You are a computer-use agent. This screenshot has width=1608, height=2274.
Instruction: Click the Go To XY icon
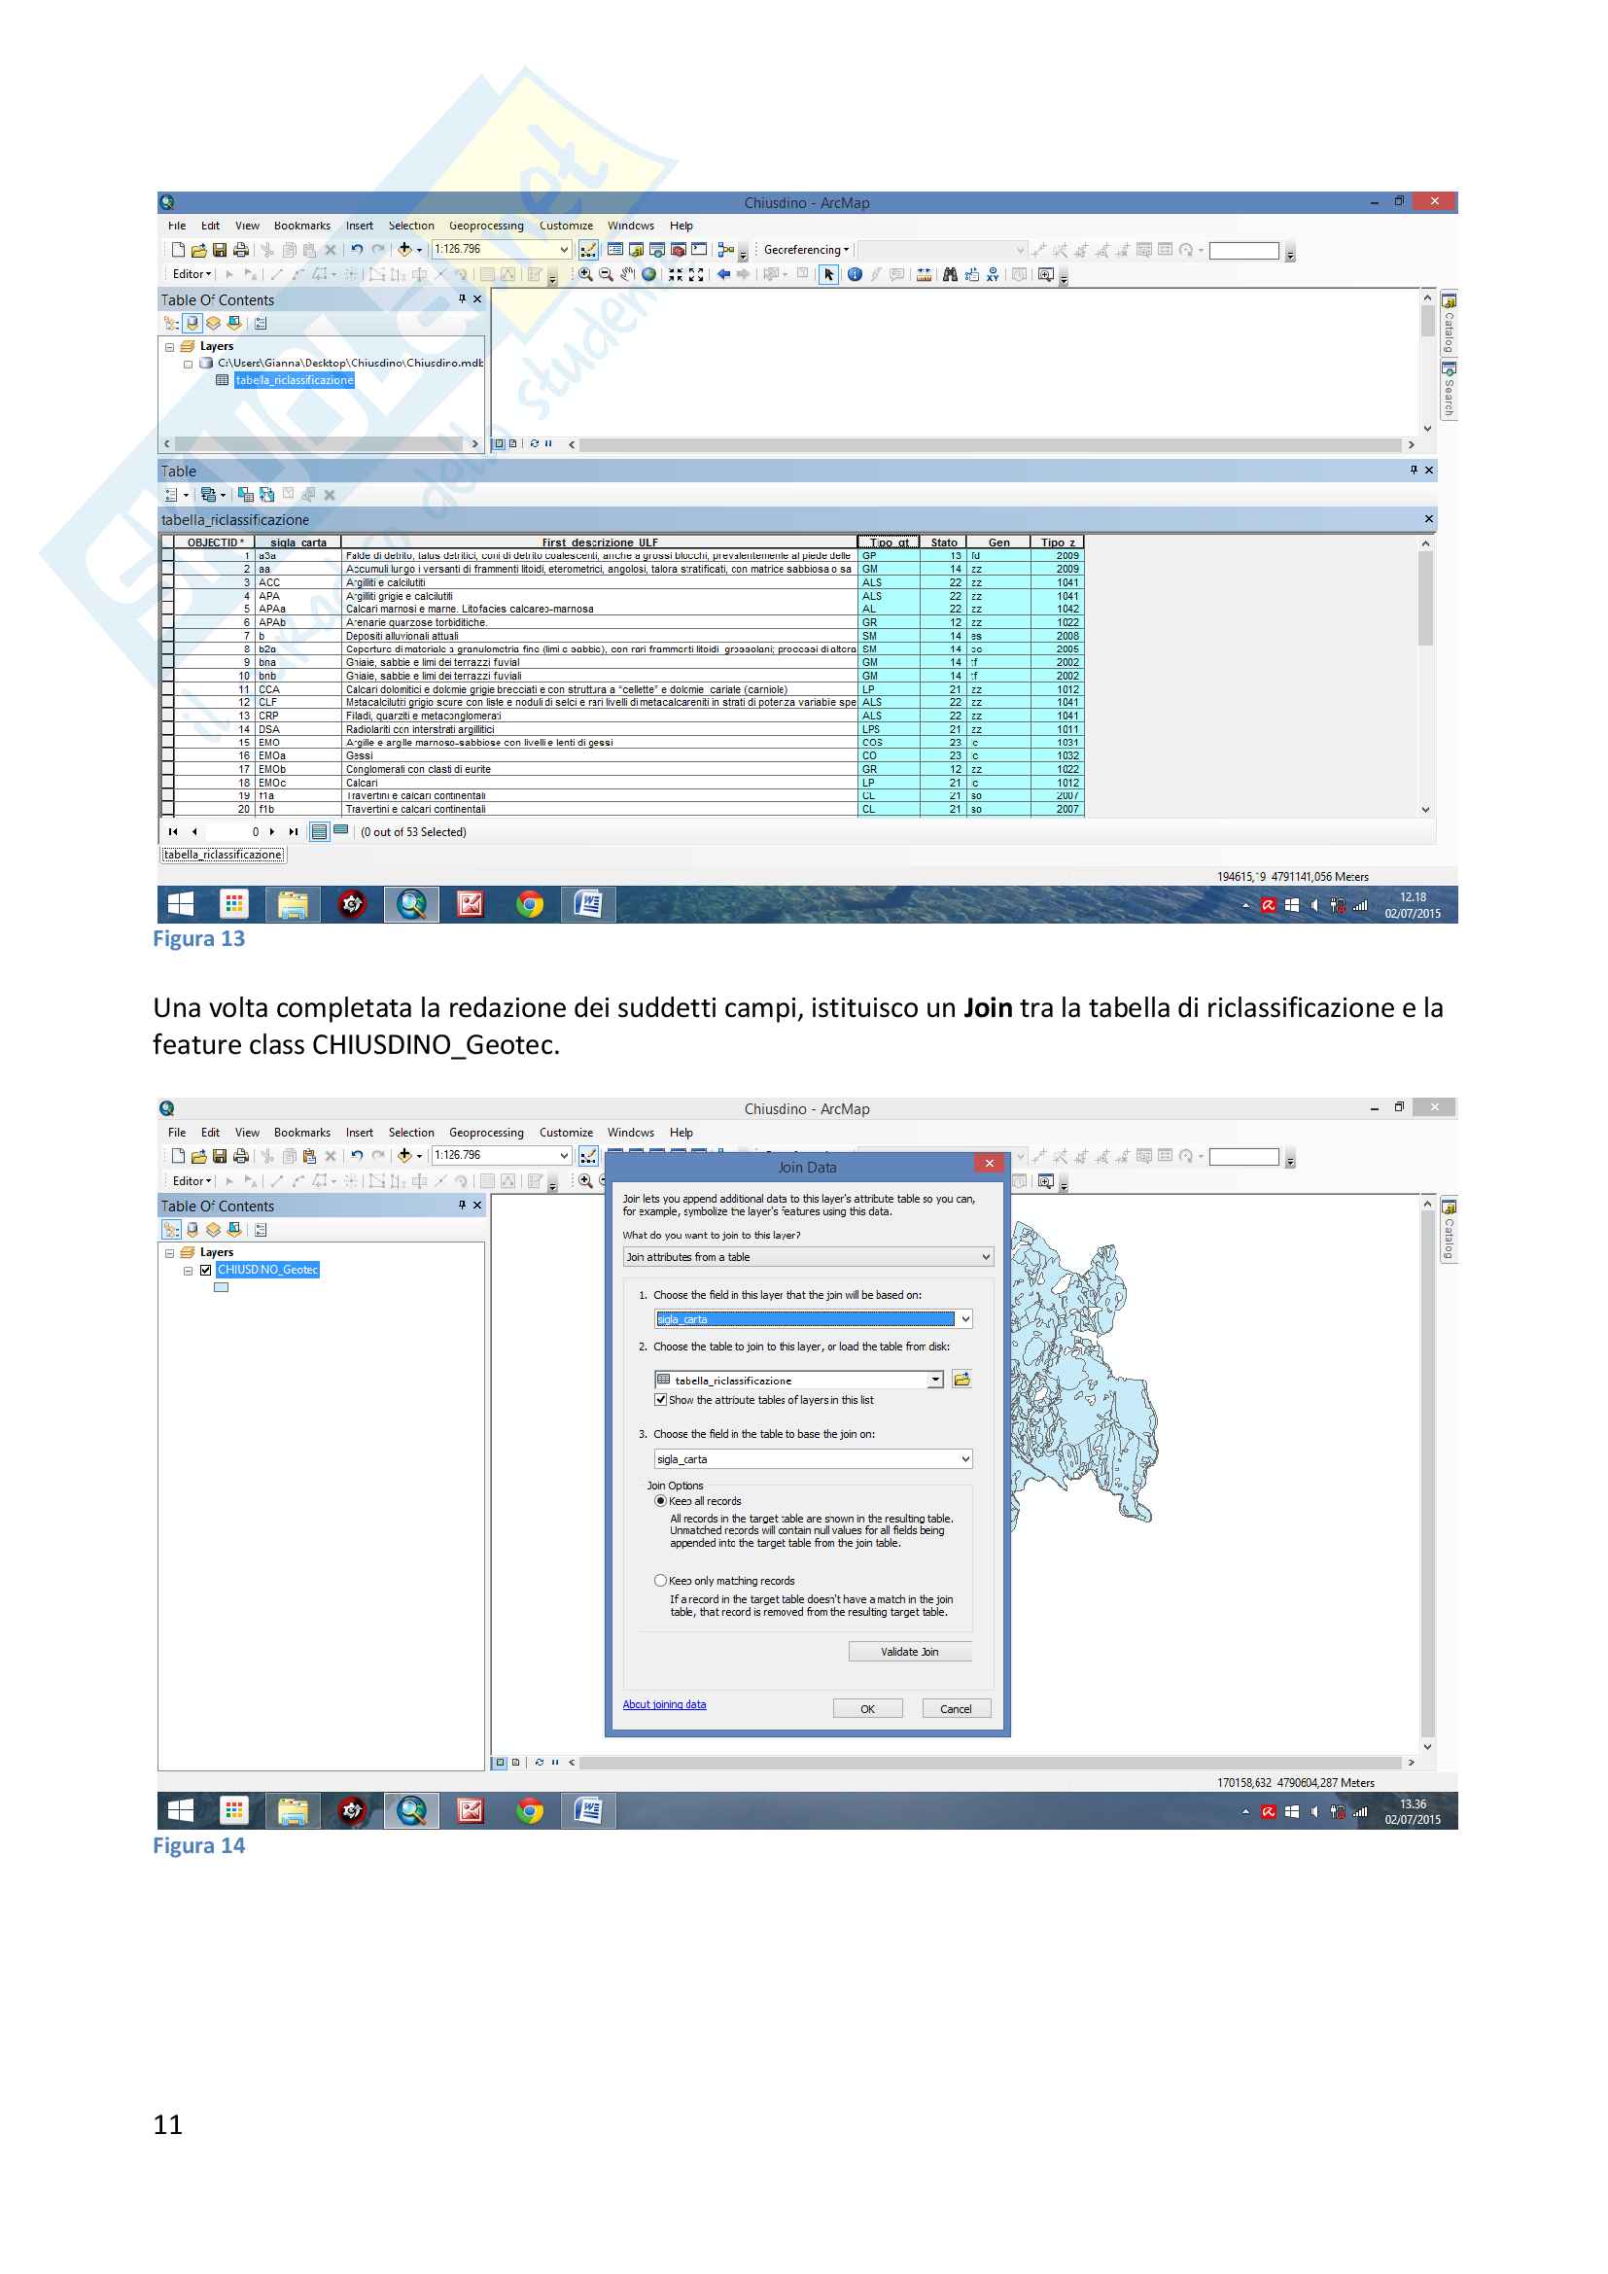click(993, 274)
